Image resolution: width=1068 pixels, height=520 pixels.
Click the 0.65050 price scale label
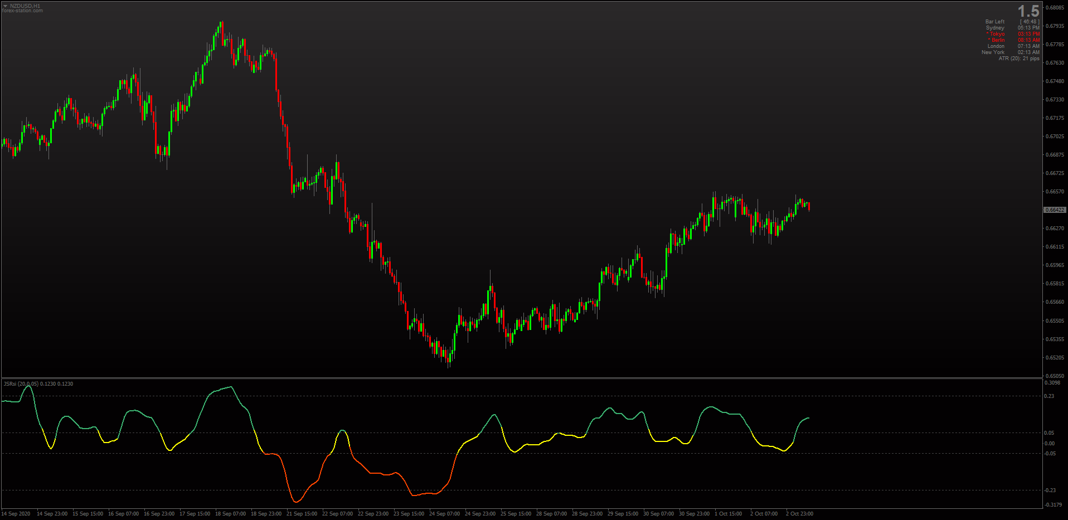1055,376
